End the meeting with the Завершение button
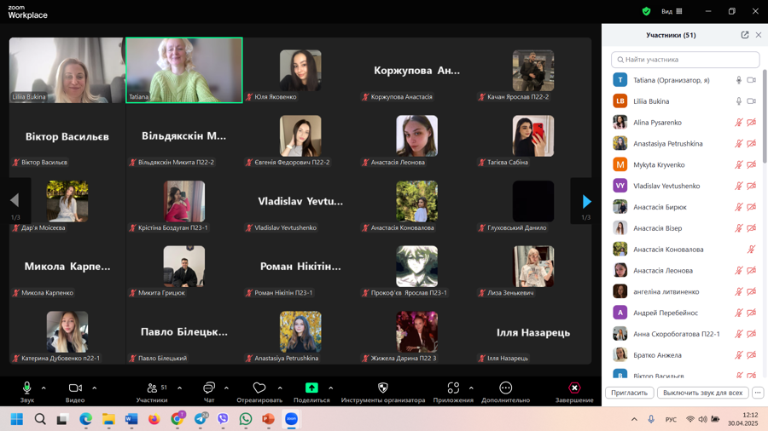This screenshot has height=431, width=768. [574, 392]
